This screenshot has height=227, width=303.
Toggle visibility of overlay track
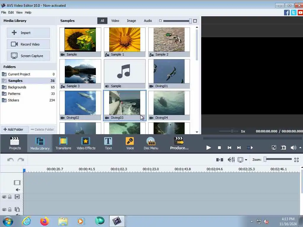4,210
